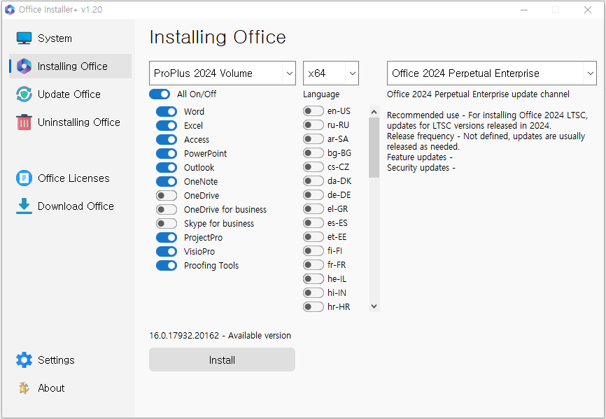Viewport: 606px width, 419px height.
Task: Click the Settings gear icon
Action: coord(24,360)
